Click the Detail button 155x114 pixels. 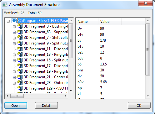pyautogui.click(x=46, y=106)
